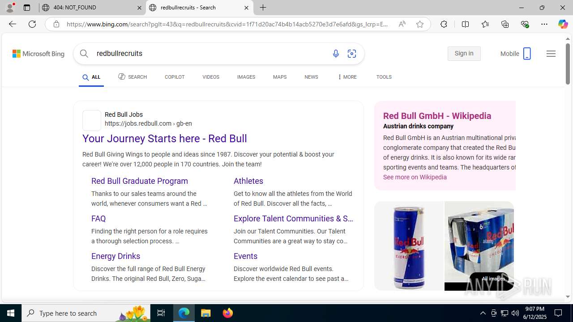Open the Collections icon

505,24
